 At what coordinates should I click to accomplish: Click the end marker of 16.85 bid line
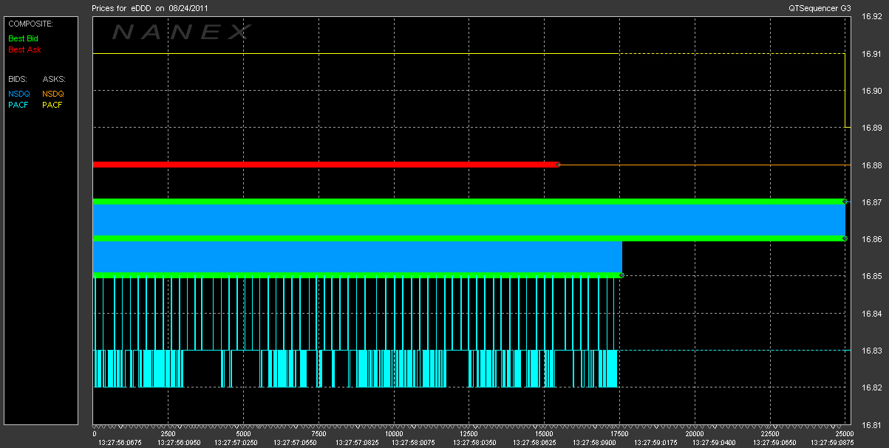click(x=621, y=275)
